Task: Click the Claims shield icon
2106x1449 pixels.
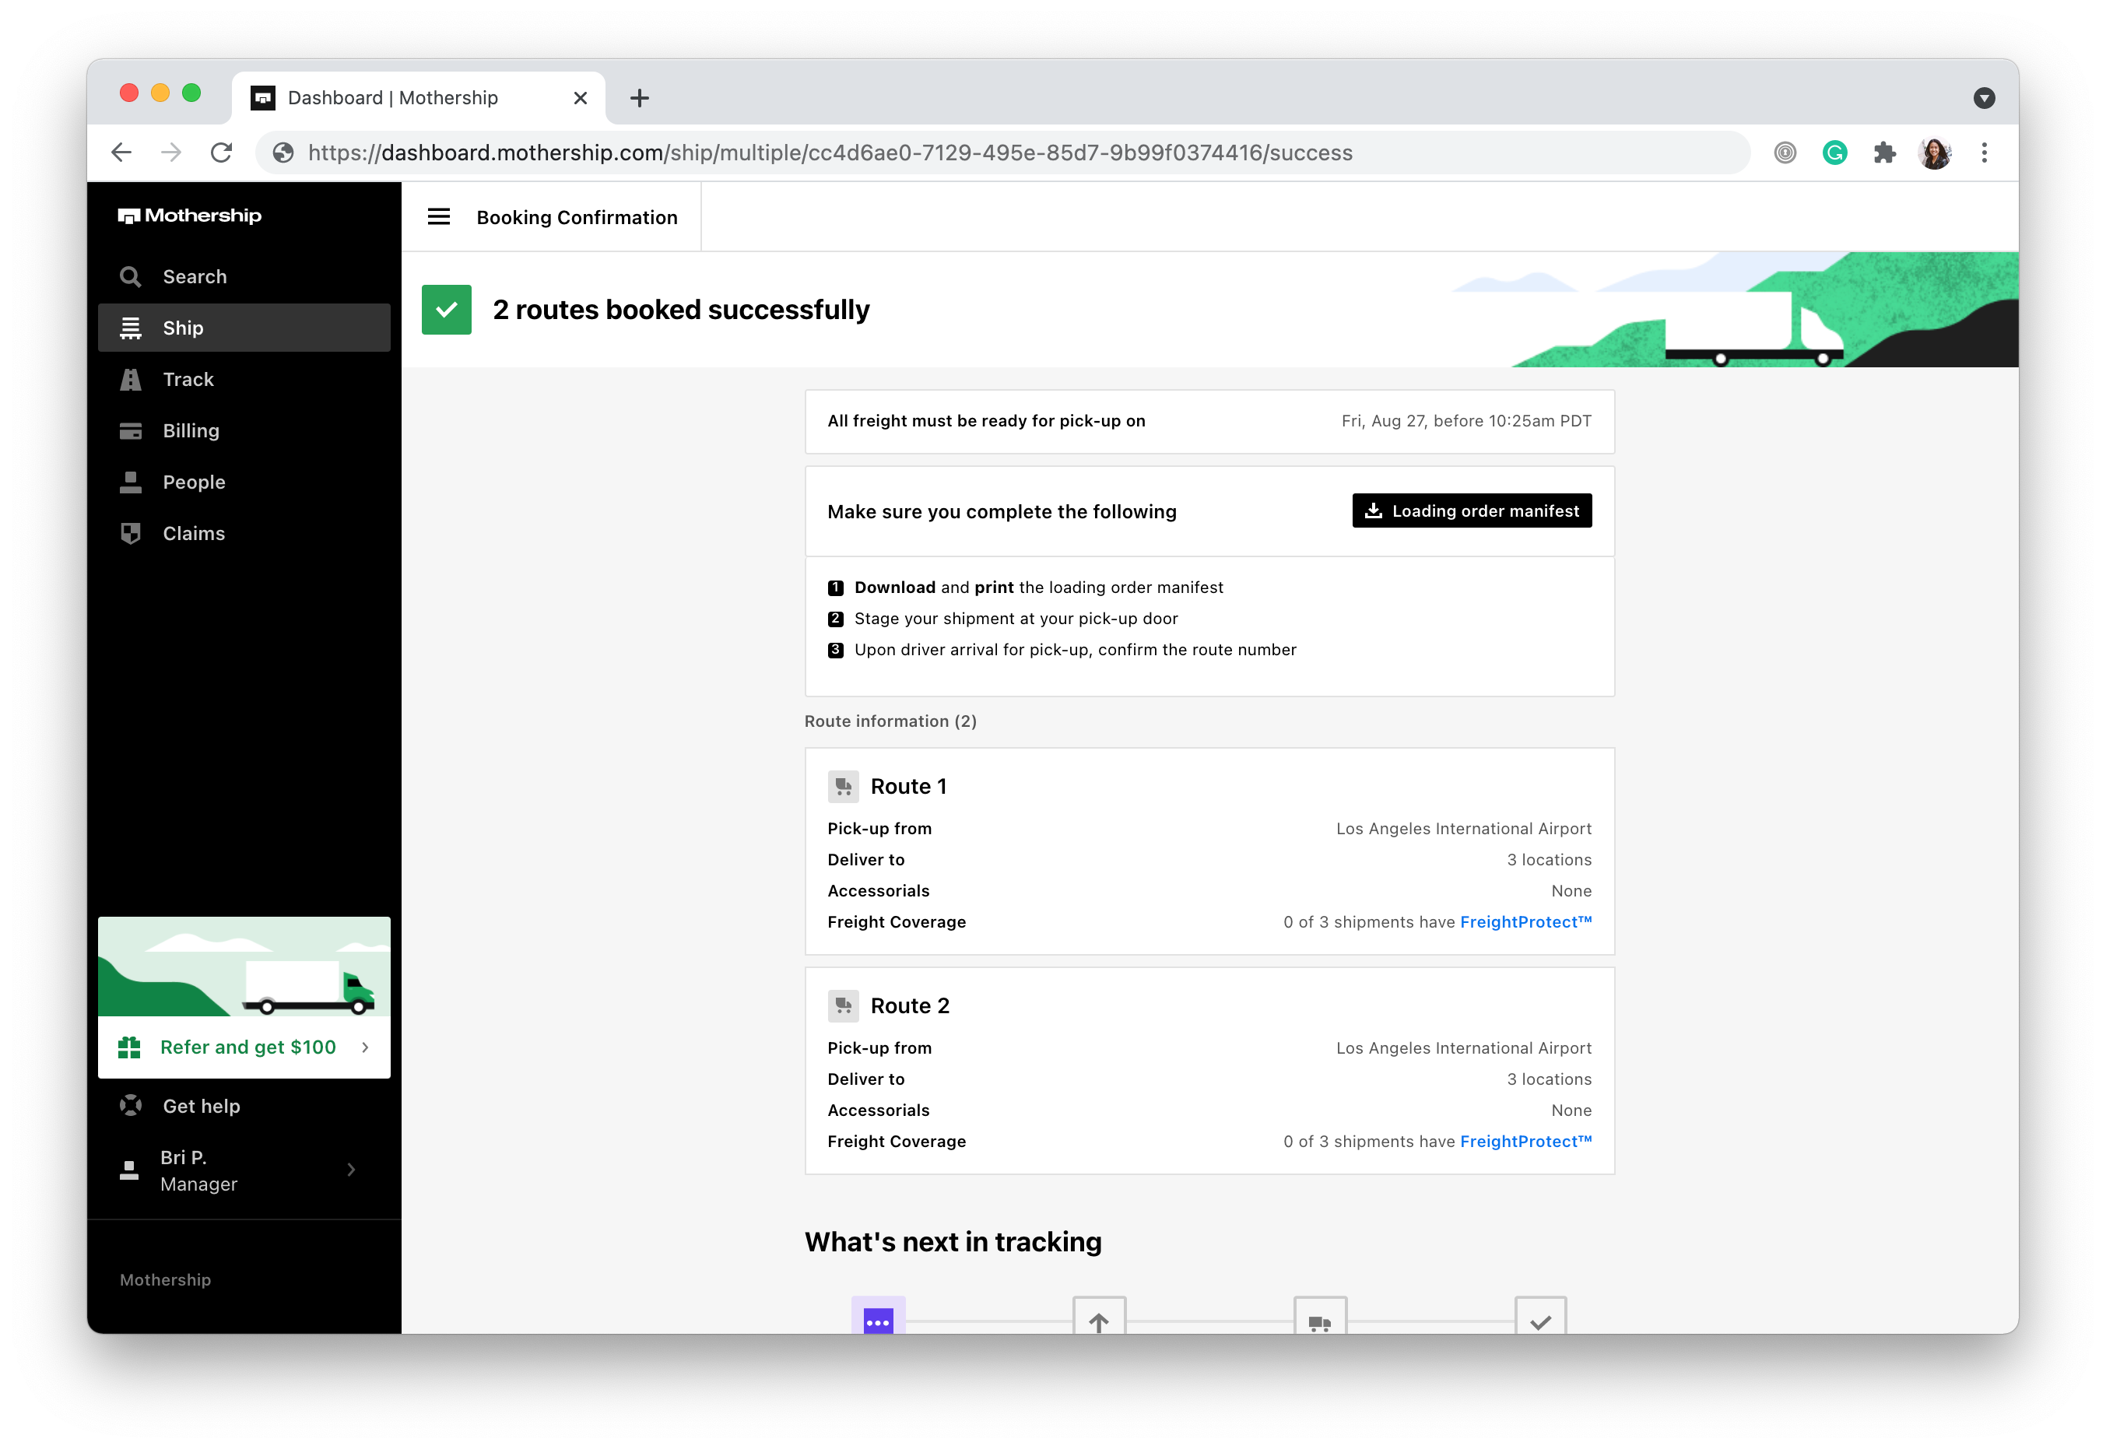Action: click(x=131, y=533)
